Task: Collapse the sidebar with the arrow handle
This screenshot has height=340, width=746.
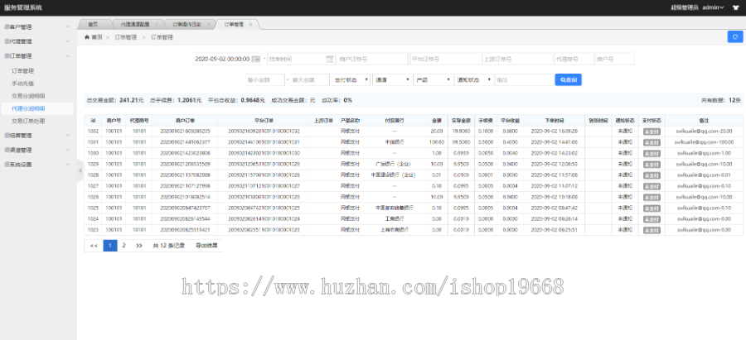Action: pyautogui.click(x=80, y=170)
